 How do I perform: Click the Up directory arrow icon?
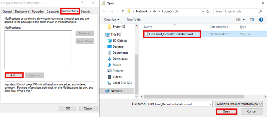123,11
